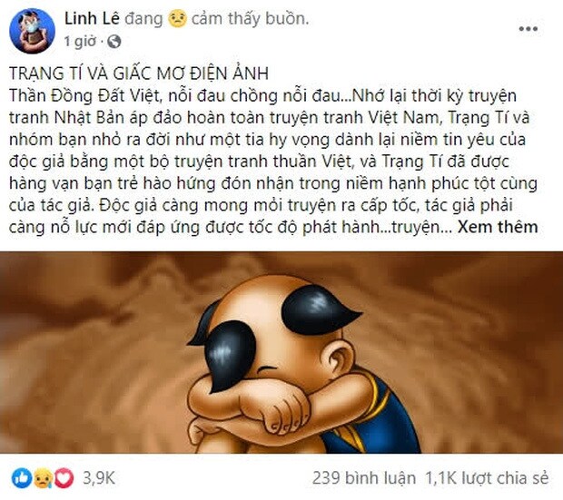This screenshot has height=500, width=563.
Task: Open the post options three-dot menu
Action: (x=528, y=29)
